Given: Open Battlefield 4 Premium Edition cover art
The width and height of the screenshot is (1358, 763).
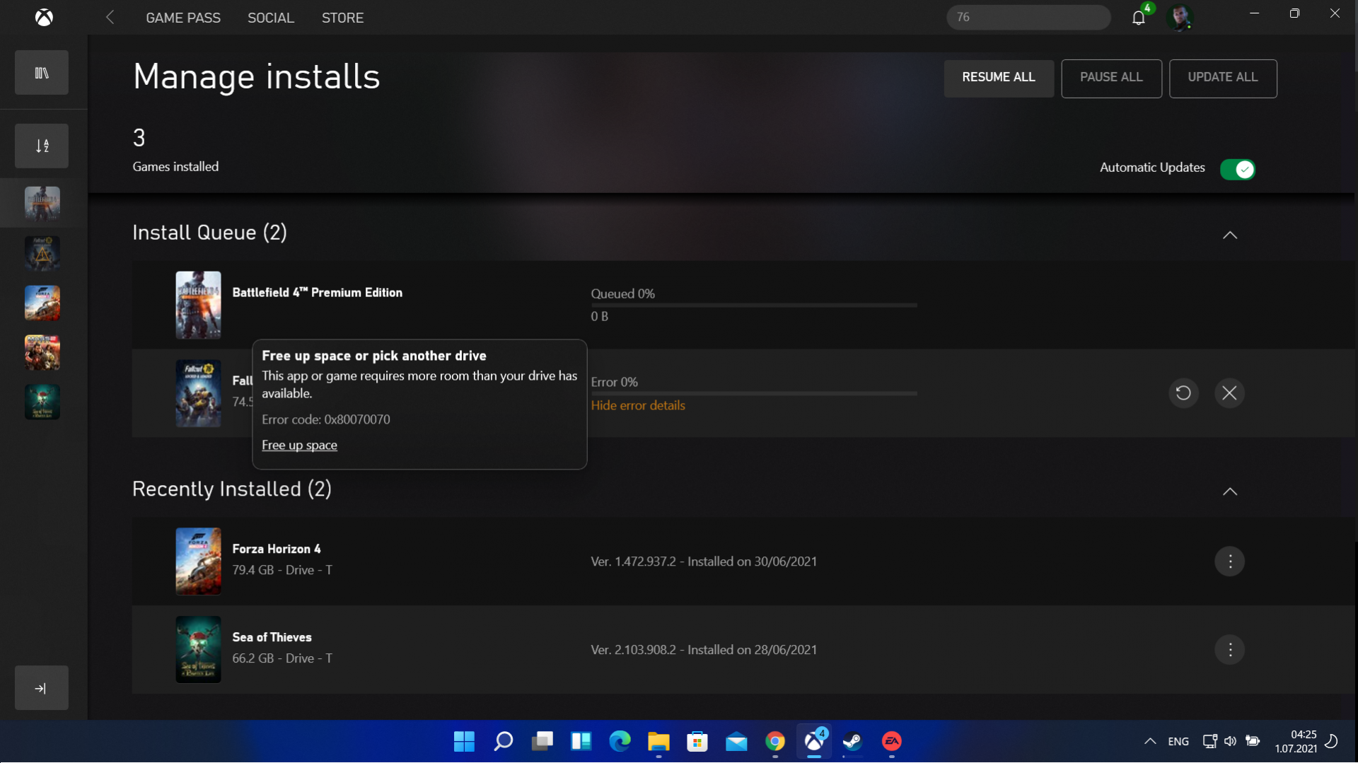Looking at the screenshot, I should 198,305.
